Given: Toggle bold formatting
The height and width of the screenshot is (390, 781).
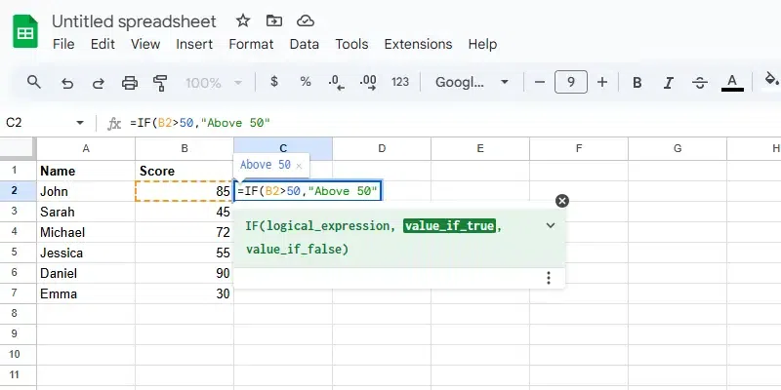Looking at the screenshot, I should pyautogui.click(x=637, y=83).
